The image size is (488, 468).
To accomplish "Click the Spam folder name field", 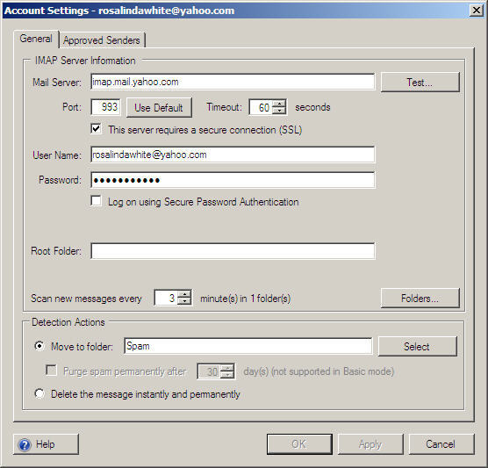I will click(x=248, y=346).
